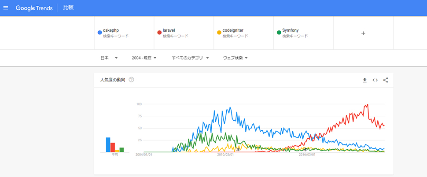The width and height of the screenshot is (427, 177).
Task: Click the Google Trends logo
Action: click(34, 8)
